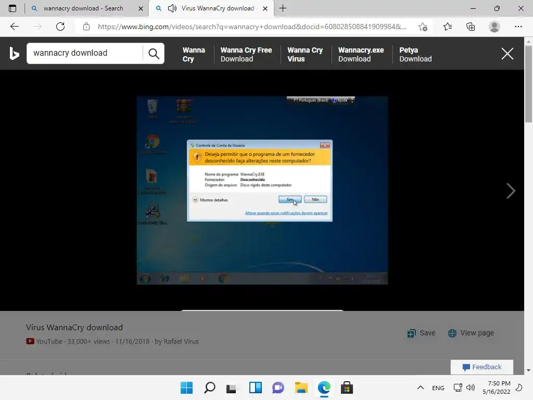Switch to wannacry download Search tab
This screenshot has width=533, height=400.
click(83, 8)
